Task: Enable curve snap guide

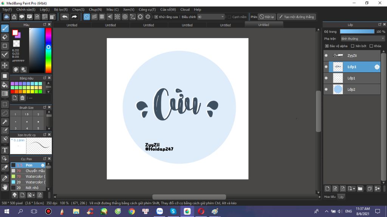Action: tap(133, 17)
